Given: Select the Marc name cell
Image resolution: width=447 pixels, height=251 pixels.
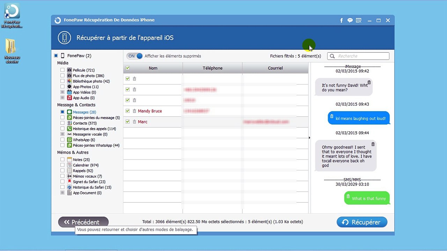Looking at the screenshot, I should coord(142,122).
